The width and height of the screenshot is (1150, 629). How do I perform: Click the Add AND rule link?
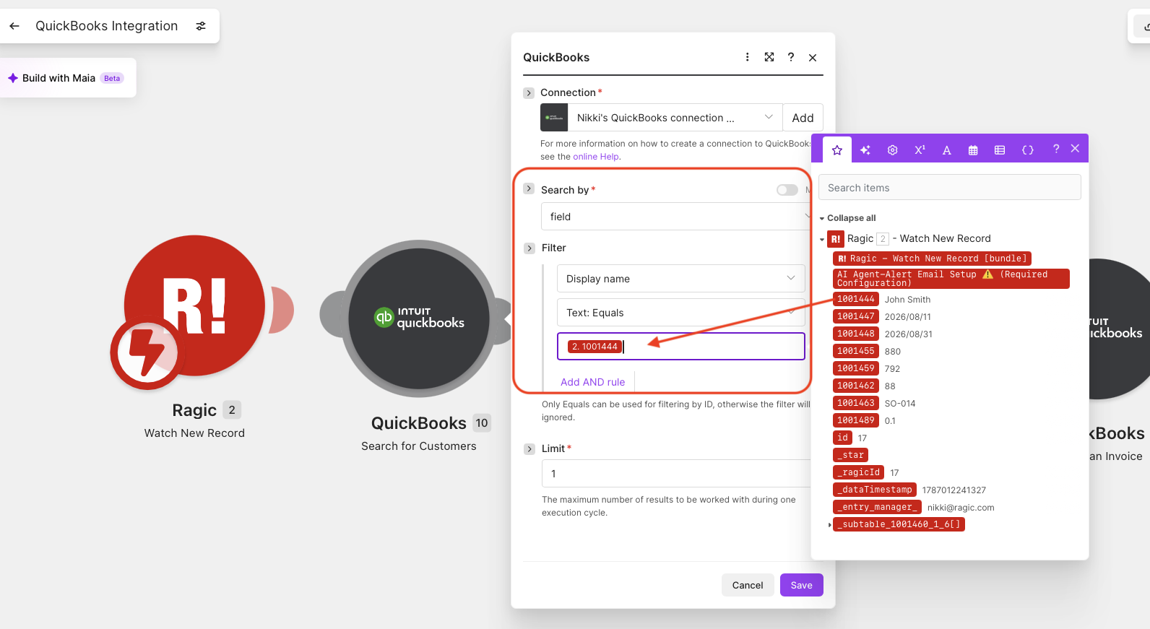(x=592, y=382)
